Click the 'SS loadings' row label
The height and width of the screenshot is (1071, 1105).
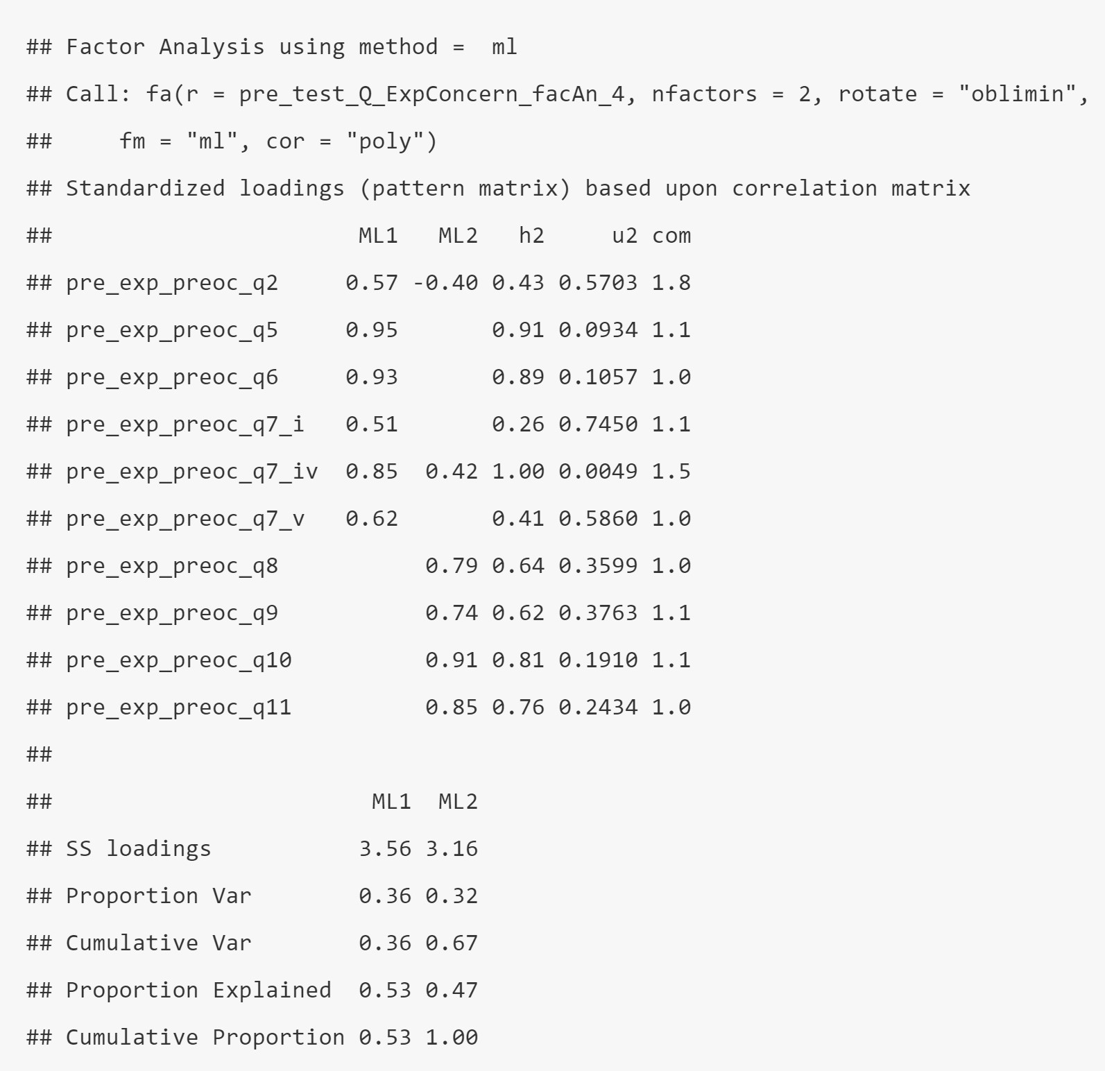pyautogui.click(x=139, y=849)
